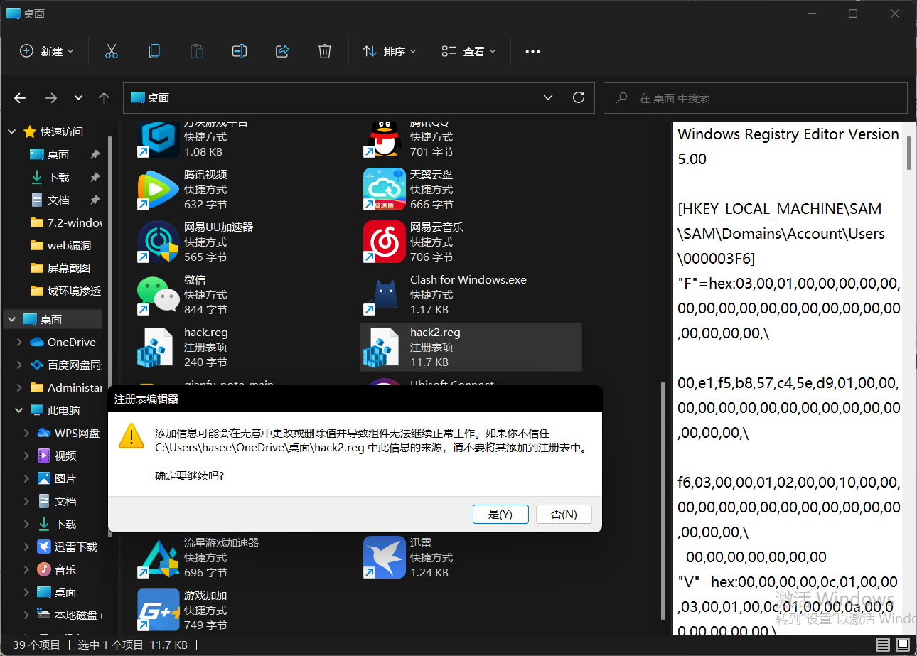917x656 pixels.
Task: Click 是(Y) to confirm registry import
Action: coord(500,514)
